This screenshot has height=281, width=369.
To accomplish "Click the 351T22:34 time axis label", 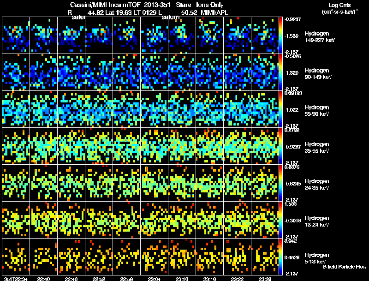I will point(16,279).
